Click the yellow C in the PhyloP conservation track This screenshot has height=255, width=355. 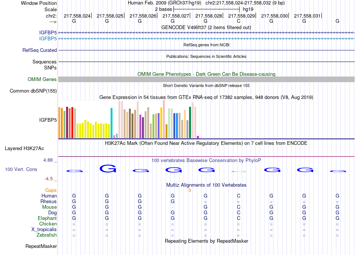[x=239, y=171]
